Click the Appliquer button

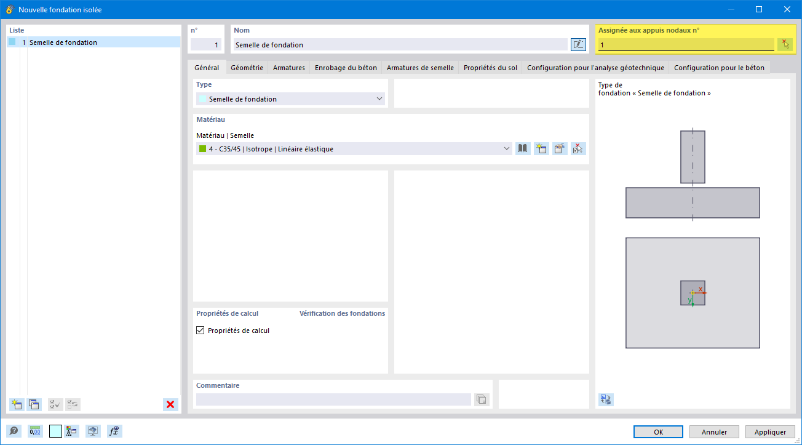point(770,432)
